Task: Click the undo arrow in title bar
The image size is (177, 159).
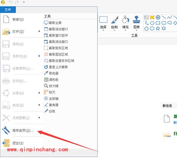Action: [x=11, y=2]
